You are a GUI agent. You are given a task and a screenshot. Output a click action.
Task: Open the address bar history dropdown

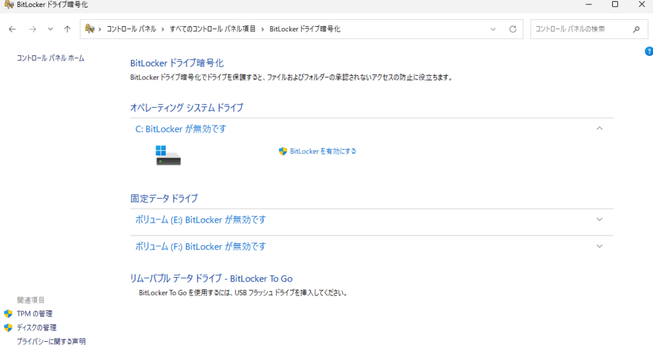coord(493,29)
